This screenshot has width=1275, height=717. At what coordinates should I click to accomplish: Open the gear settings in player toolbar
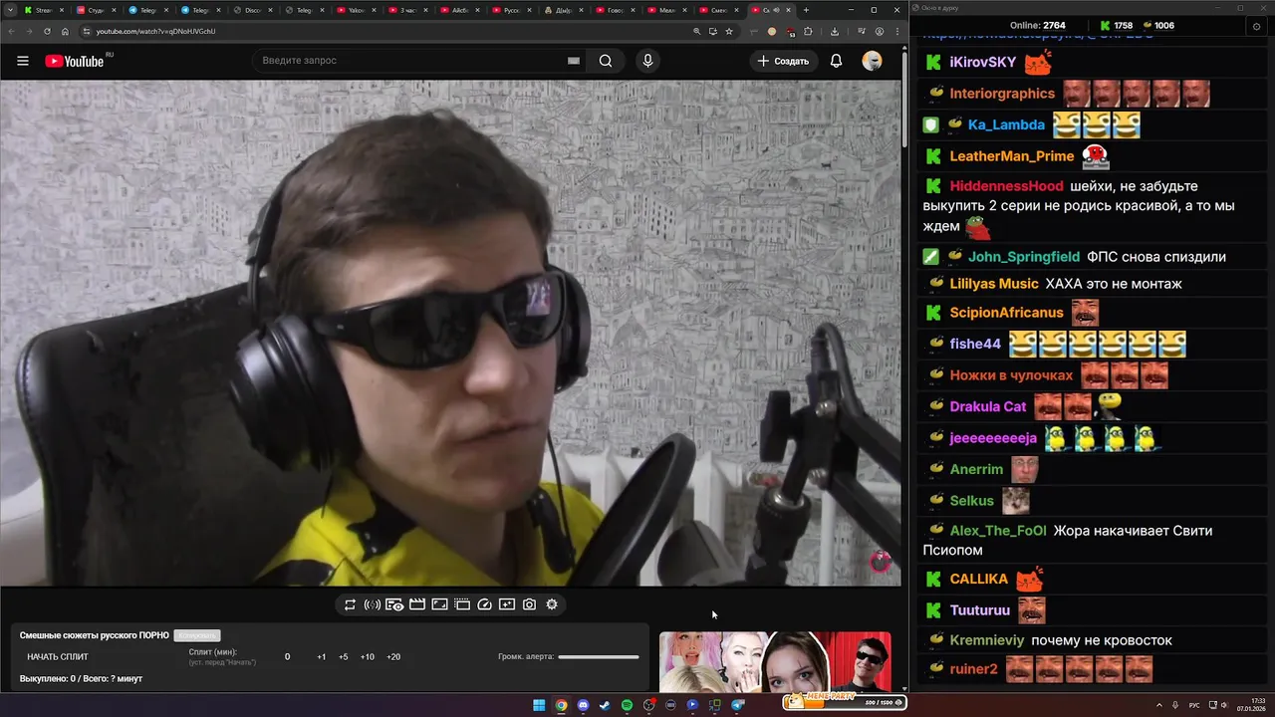552,604
